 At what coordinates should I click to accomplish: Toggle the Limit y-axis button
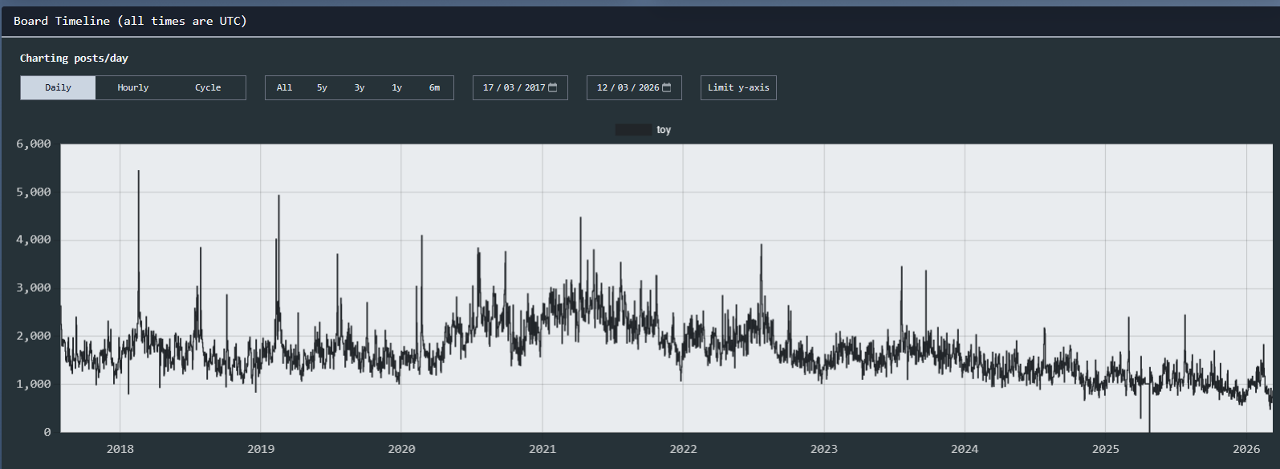(x=738, y=87)
